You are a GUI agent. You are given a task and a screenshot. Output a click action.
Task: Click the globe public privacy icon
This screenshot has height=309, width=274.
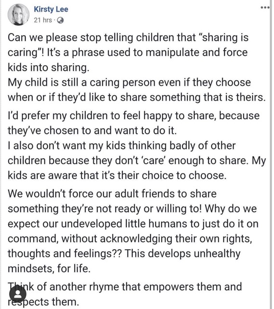[x=60, y=20]
